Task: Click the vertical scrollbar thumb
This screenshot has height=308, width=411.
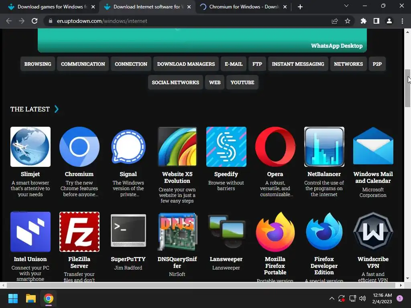Action: pos(407,88)
